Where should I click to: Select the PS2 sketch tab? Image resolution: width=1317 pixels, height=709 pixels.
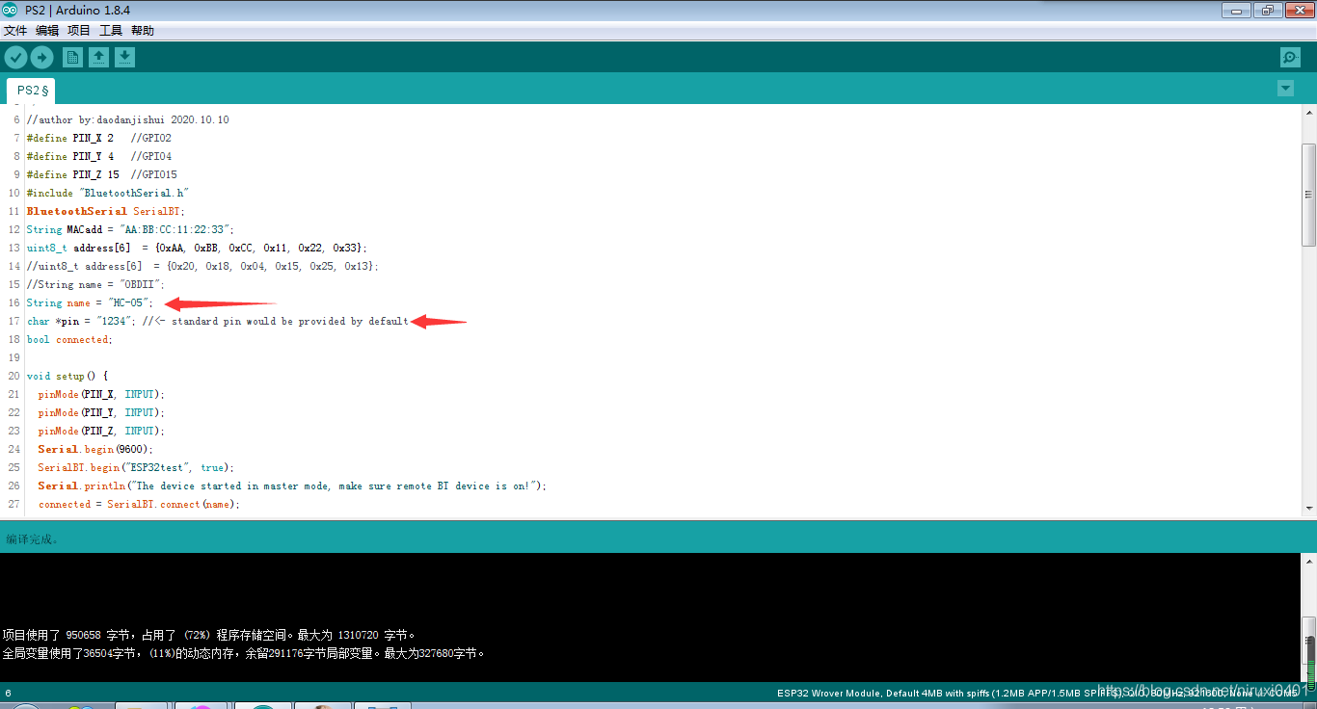(32, 90)
